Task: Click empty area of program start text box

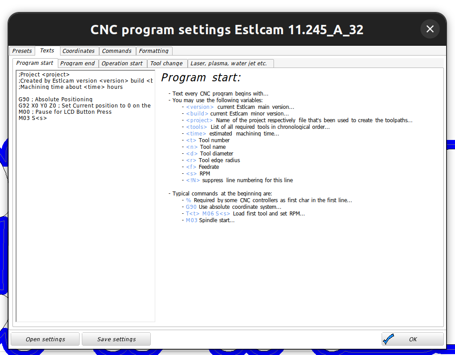Action: (85, 220)
